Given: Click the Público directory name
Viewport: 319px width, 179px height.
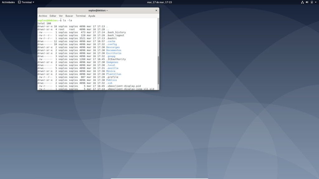Looking at the screenshot, I should pyautogui.click(x=112, y=80).
